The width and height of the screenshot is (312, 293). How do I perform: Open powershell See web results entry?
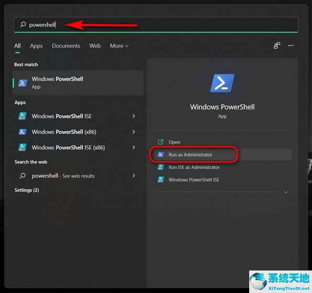[x=78, y=176]
